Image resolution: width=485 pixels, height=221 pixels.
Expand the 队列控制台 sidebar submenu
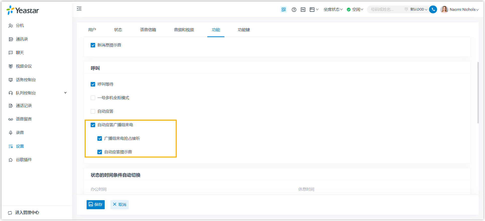65,93
